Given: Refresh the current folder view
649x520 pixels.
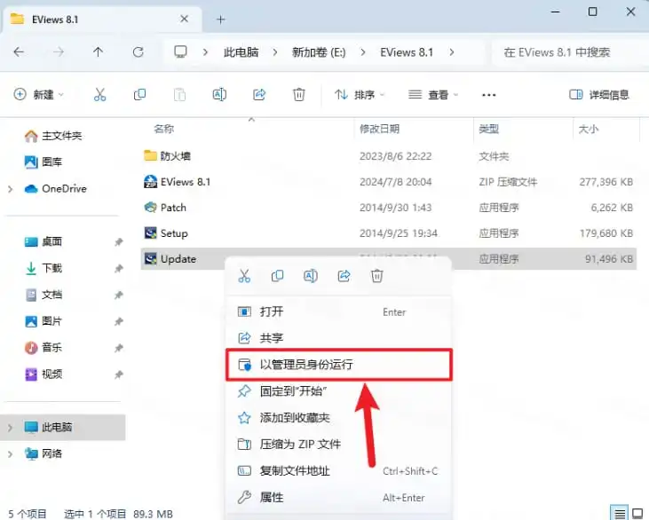Looking at the screenshot, I should point(139,52).
